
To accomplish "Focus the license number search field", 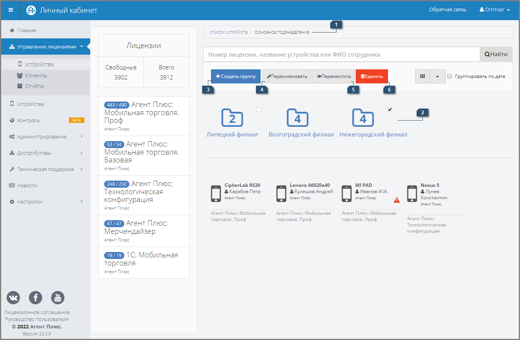I will pyautogui.click(x=342, y=54).
